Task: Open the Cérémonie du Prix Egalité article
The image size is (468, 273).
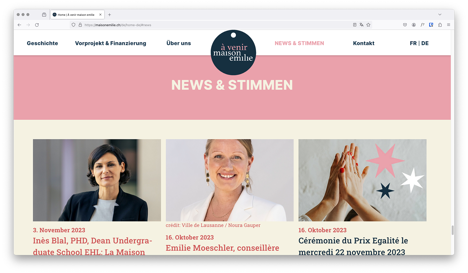Action: (353, 246)
